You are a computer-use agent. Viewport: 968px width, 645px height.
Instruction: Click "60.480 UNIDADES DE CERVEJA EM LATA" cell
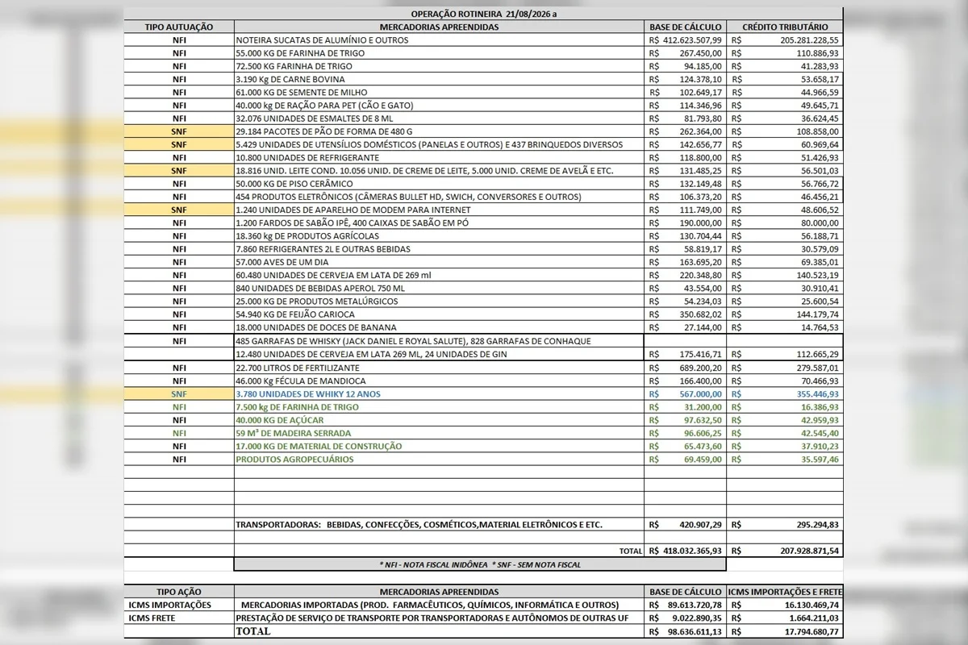pos(440,275)
